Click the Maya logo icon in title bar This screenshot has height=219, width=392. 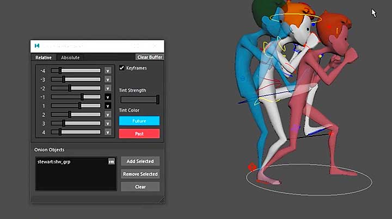[x=37, y=46]
